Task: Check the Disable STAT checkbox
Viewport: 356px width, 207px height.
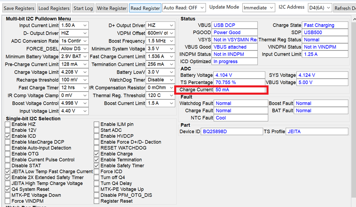Action: [8, 166]
